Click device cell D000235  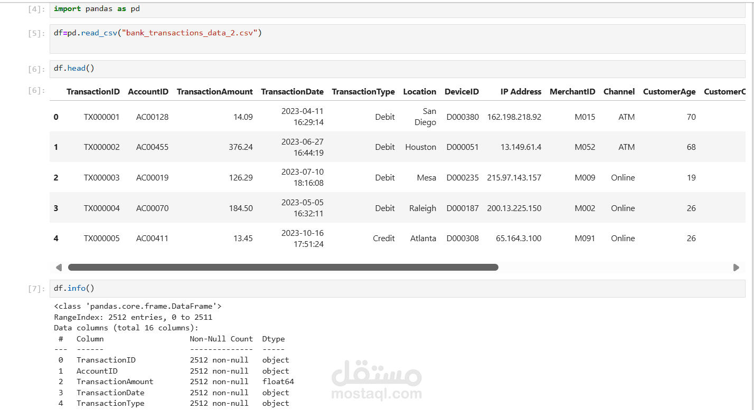463,178
